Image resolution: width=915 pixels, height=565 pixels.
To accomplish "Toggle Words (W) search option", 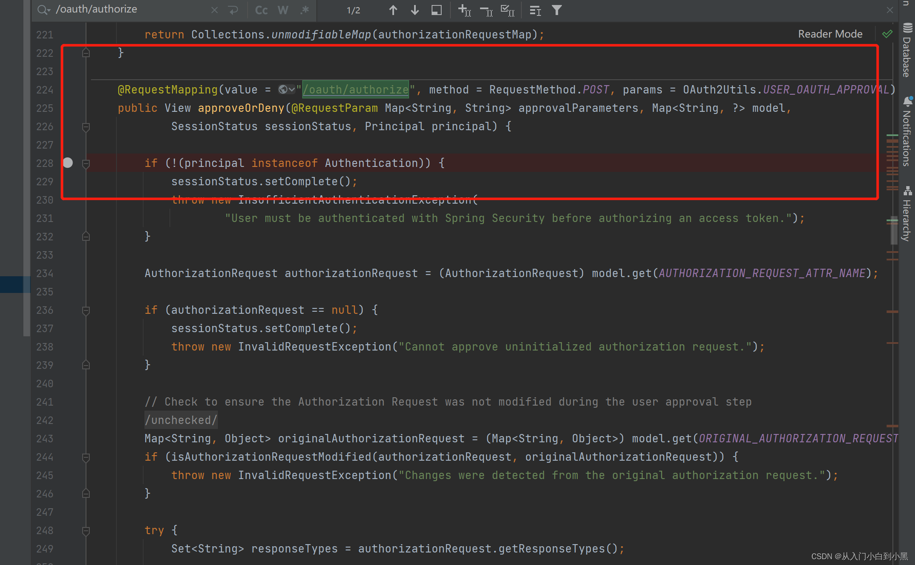I will 283,10.
